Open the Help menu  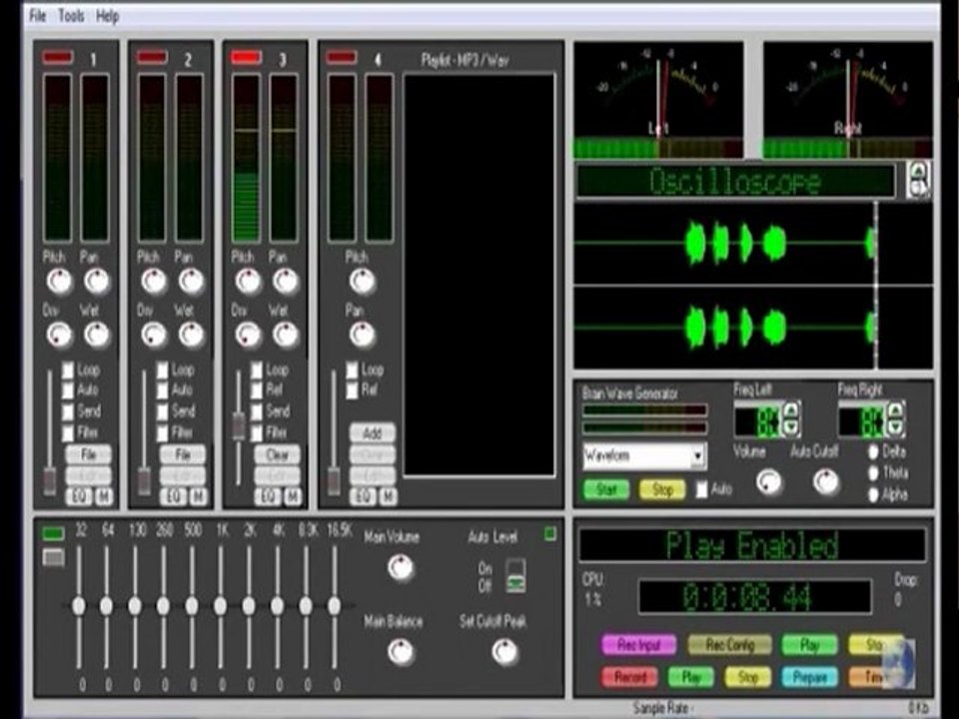click(107, 16)
